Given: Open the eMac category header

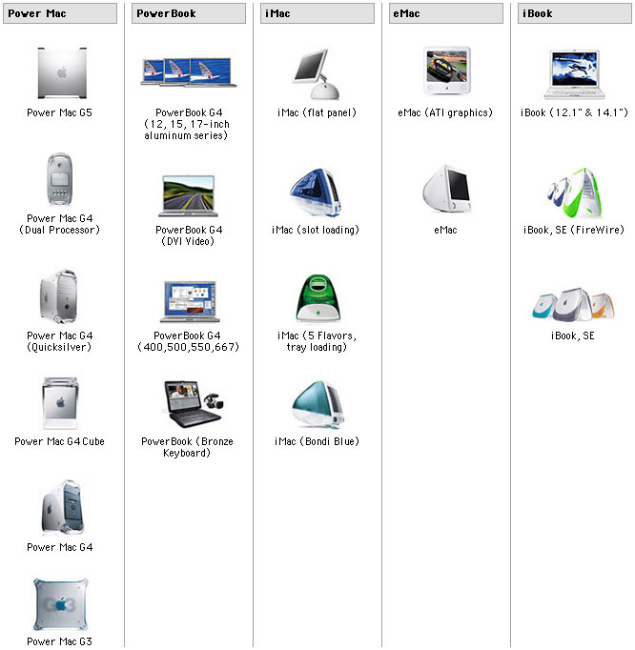Looking at the screenshot, I should coord(446,13).
